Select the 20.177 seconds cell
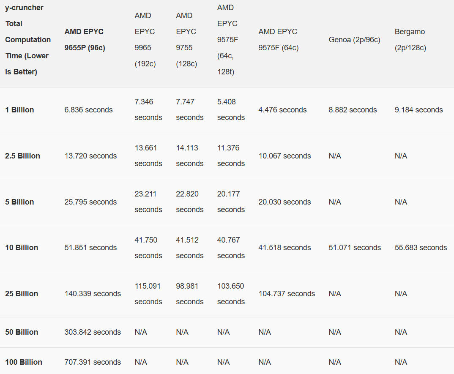Viewport: 454px width, 374px height. point(231,202)
